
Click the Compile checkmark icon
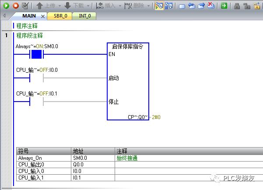25,6
